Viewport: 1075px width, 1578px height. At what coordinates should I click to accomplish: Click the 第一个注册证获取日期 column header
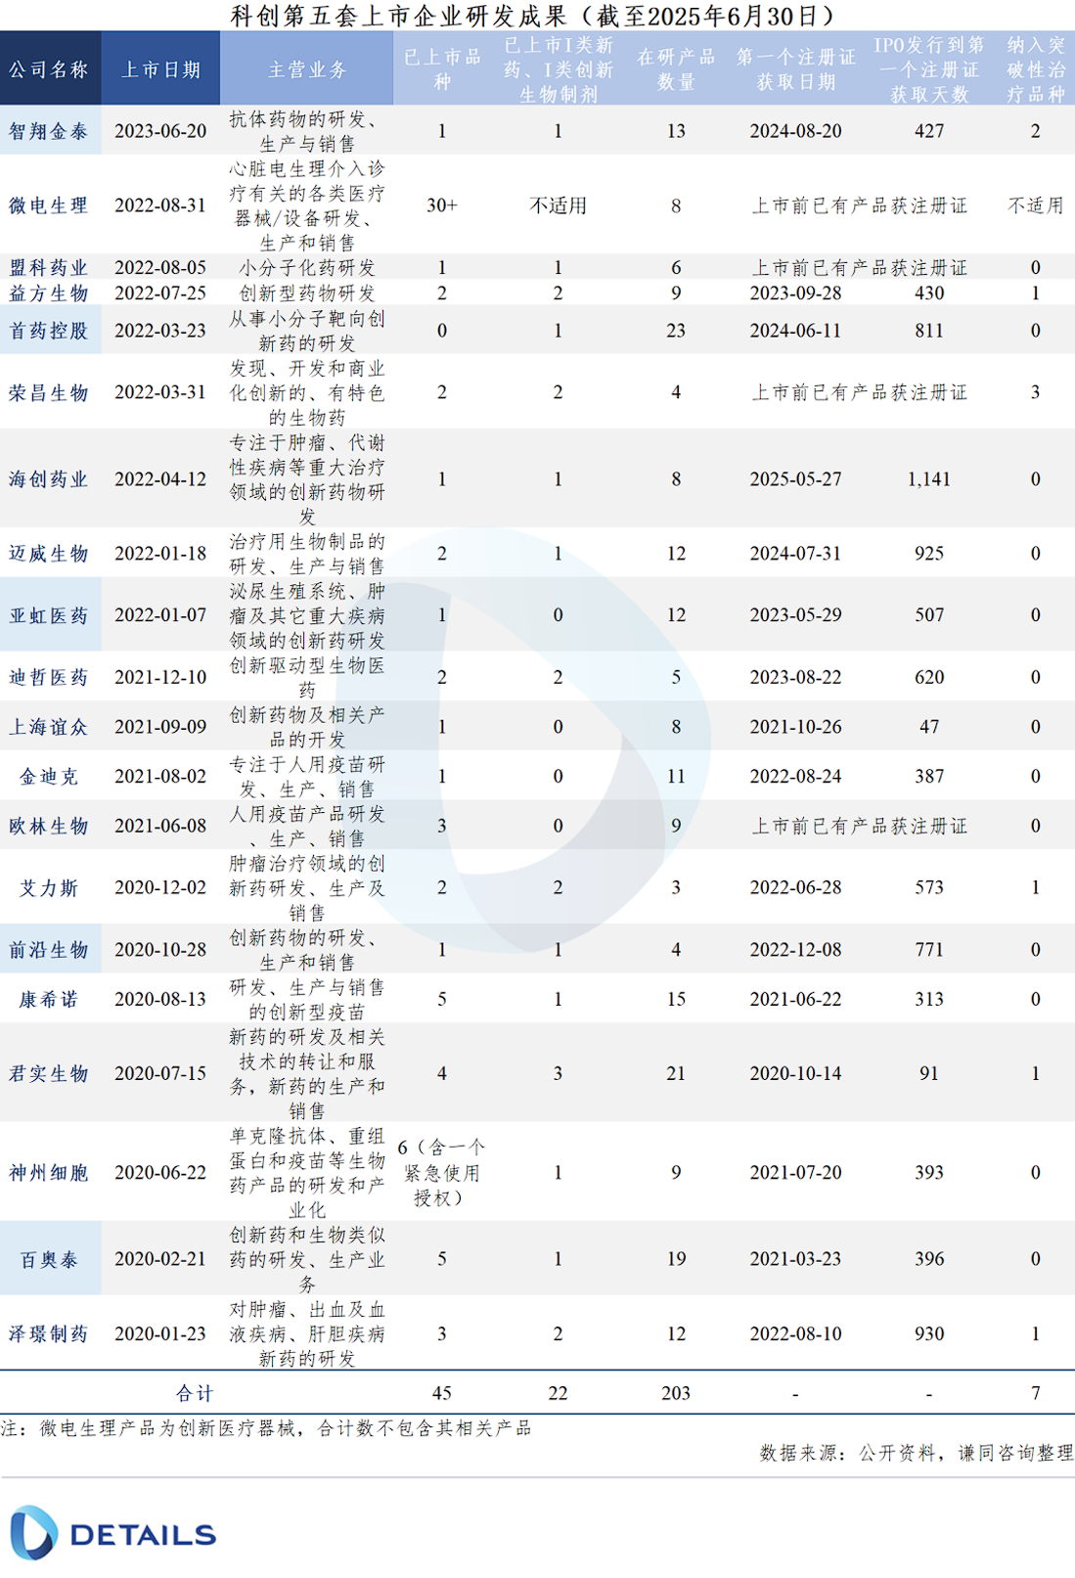(x=795, y=69)
